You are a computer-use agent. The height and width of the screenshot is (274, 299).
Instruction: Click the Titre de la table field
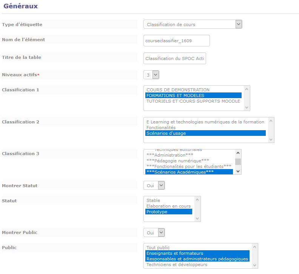point(175,58)
